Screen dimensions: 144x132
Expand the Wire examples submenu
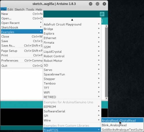click(x=72, y=120)
